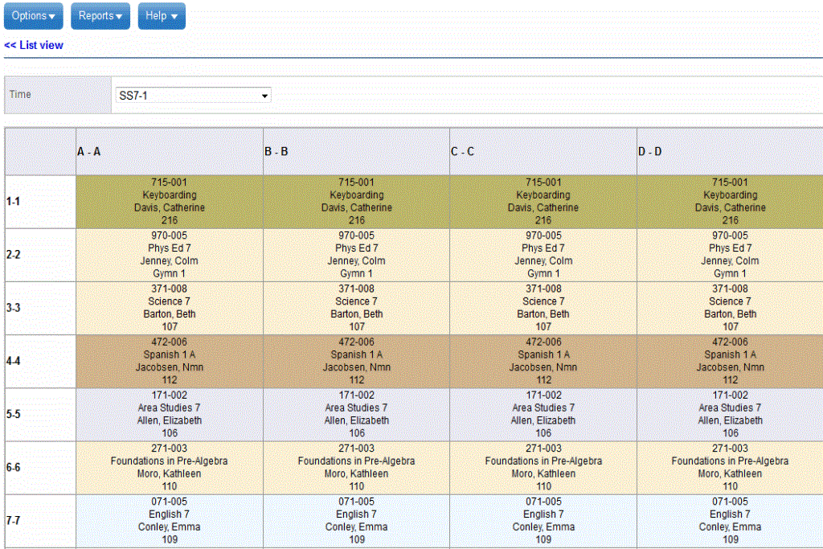Click English 7 with Conley, Emma

pos(169,520)
